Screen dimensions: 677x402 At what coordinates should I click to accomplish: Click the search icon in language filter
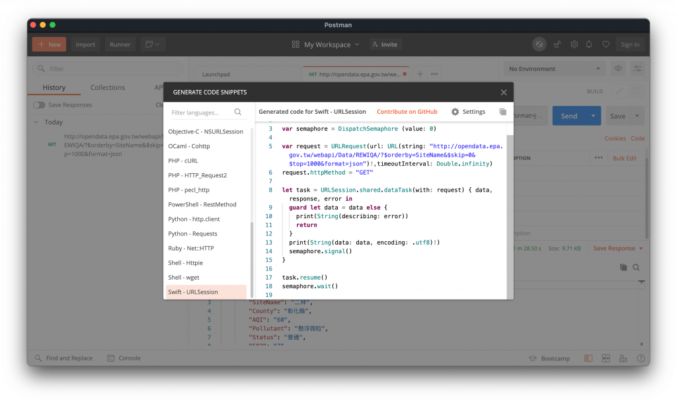[238, 112]
